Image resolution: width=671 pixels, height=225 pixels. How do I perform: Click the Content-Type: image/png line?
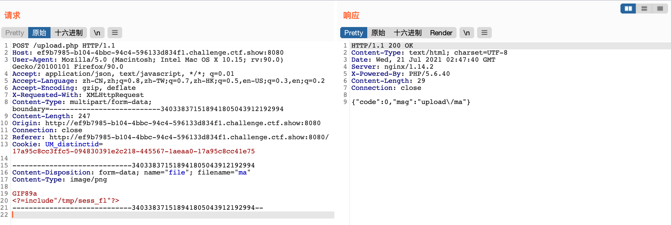coord(59,179)
